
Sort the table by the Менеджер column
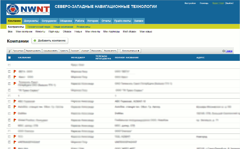tap(78, 58)
